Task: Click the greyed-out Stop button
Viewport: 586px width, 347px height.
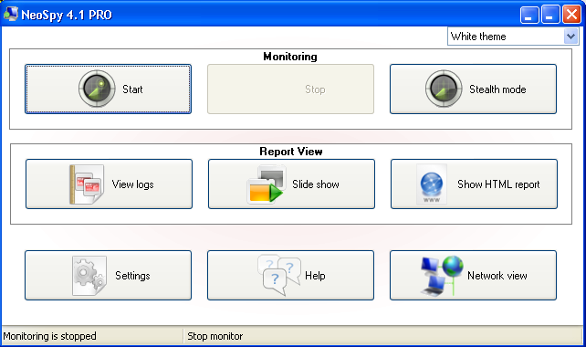Action: click(290, 89)
